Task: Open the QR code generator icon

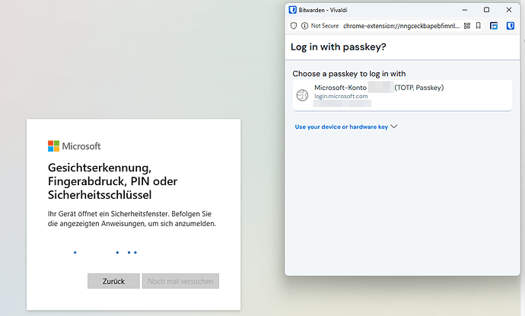Action: point(467,26)
